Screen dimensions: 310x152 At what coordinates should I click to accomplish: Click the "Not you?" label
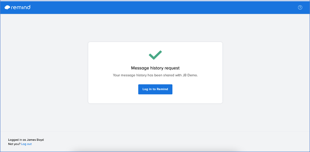click(14, 144)
